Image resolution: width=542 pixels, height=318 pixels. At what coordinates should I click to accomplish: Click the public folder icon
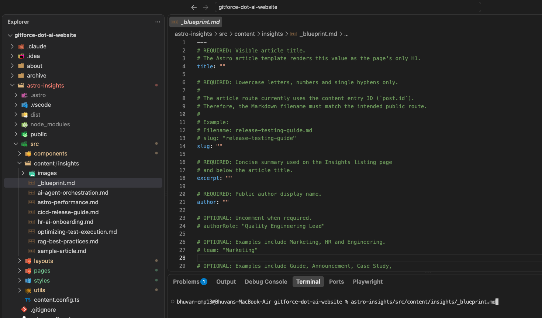25,134
